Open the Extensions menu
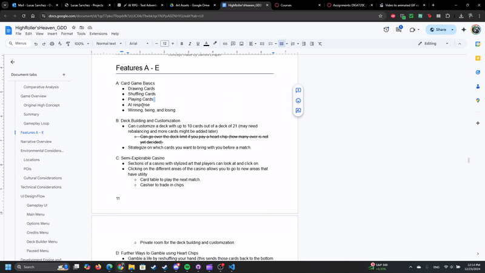This screenshot has width=485, height=273. [x=98, y=34]
